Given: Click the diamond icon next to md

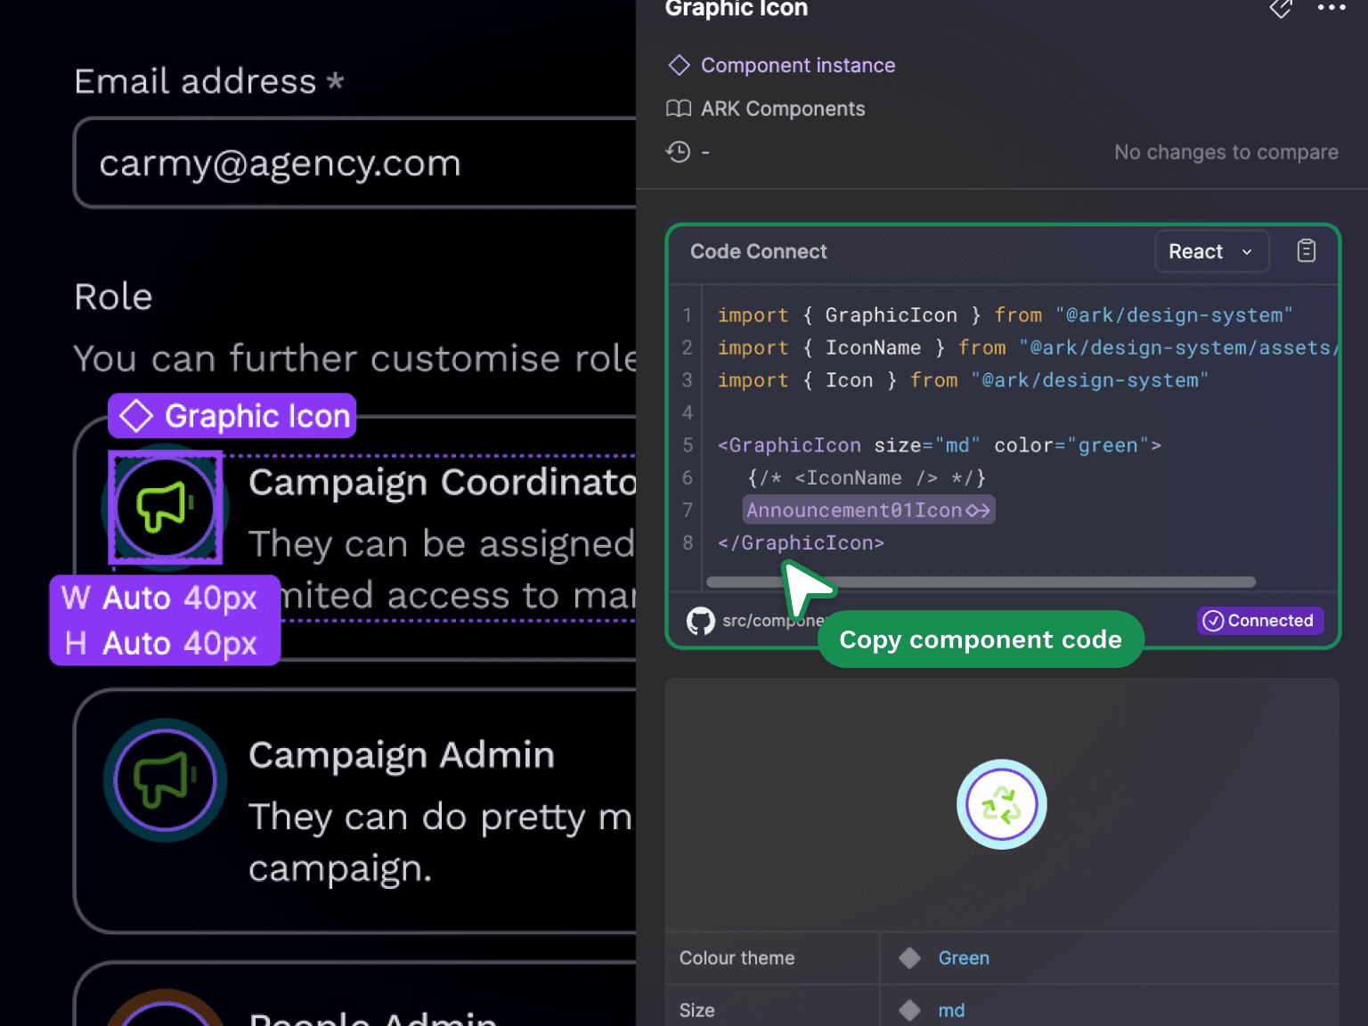Looking at the screenshot, I should [909, 1011].
